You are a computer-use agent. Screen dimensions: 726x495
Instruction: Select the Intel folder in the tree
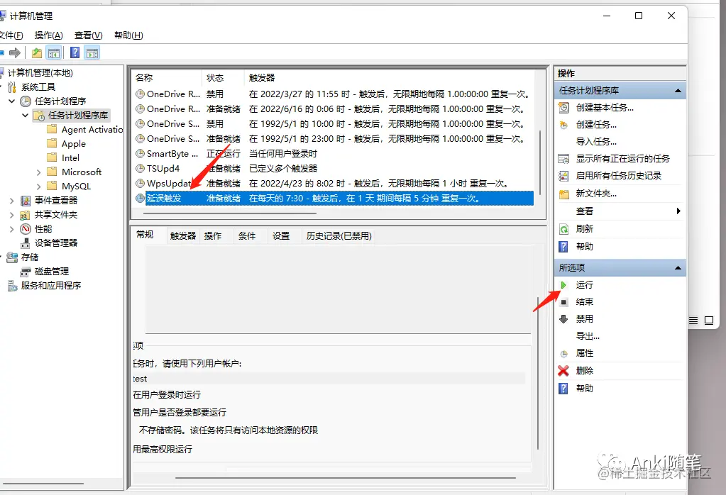coord(70,158)
